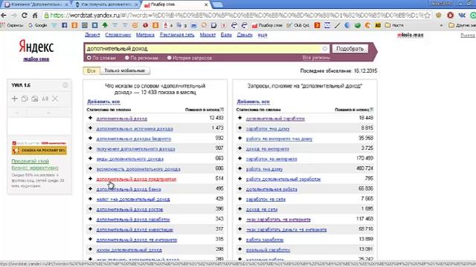
Task: Click the browser reload icon
Action: click(25, 15)
